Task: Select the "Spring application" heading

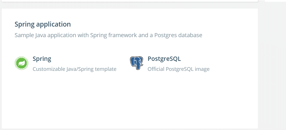Action: (x=43, y=24)
